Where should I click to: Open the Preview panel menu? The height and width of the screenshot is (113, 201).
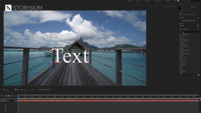(x=198, y=18)
